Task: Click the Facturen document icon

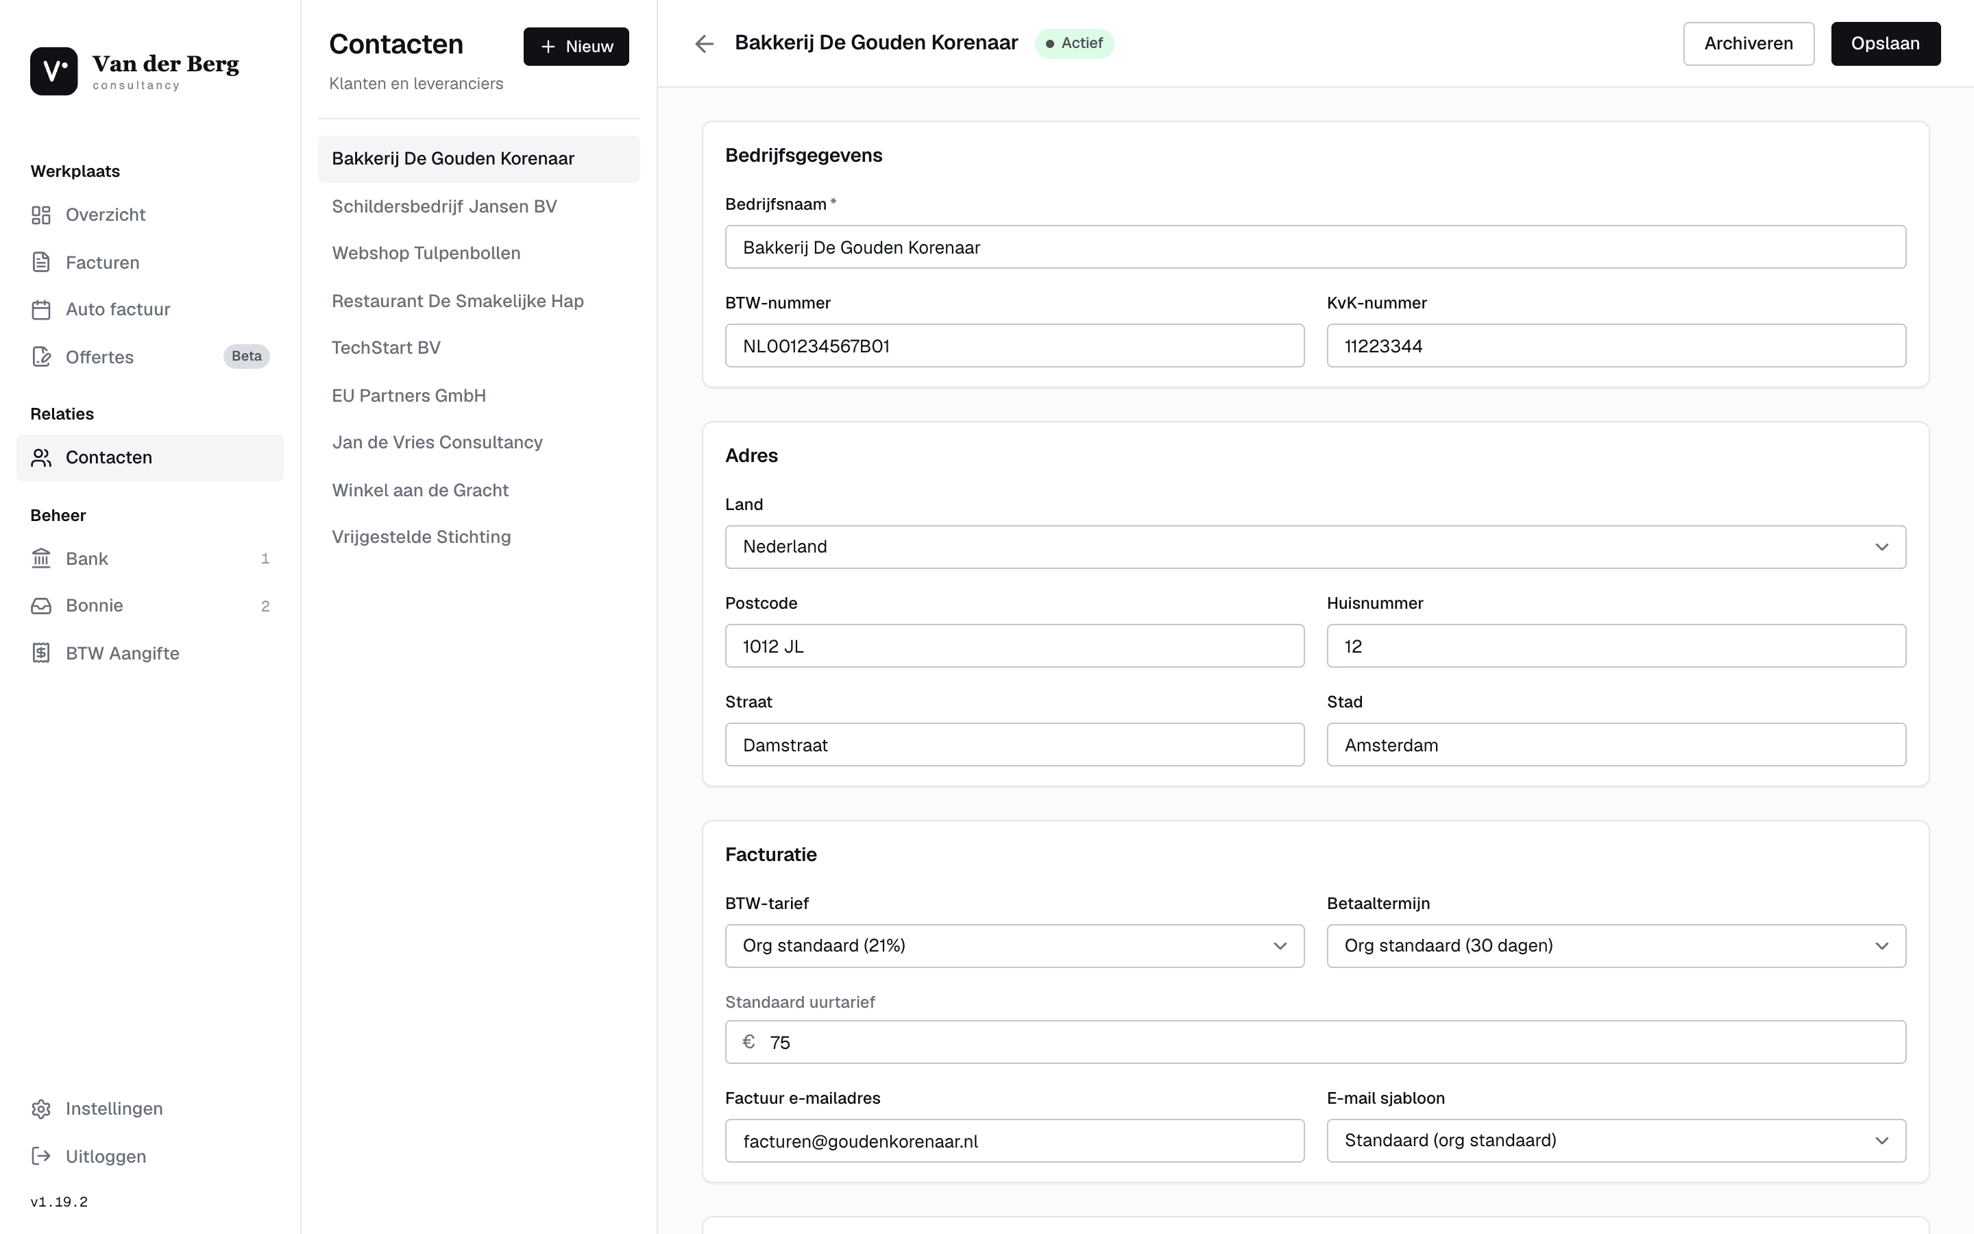Action: [41, 262]
